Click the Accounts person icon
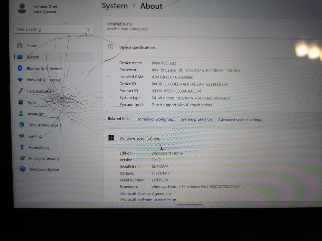Image resolution: width=322 pixels, height=241 pixels. 21,113
